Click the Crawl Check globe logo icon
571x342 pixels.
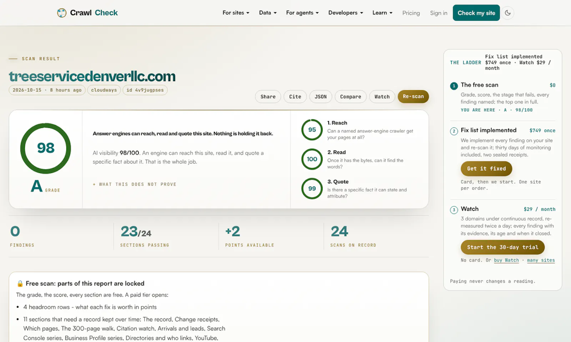click(x=62, y=13)
